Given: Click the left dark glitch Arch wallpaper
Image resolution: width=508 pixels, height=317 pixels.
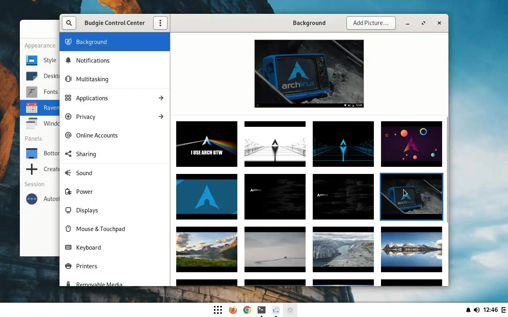Looking at the screenshot, I should [275, 197].
